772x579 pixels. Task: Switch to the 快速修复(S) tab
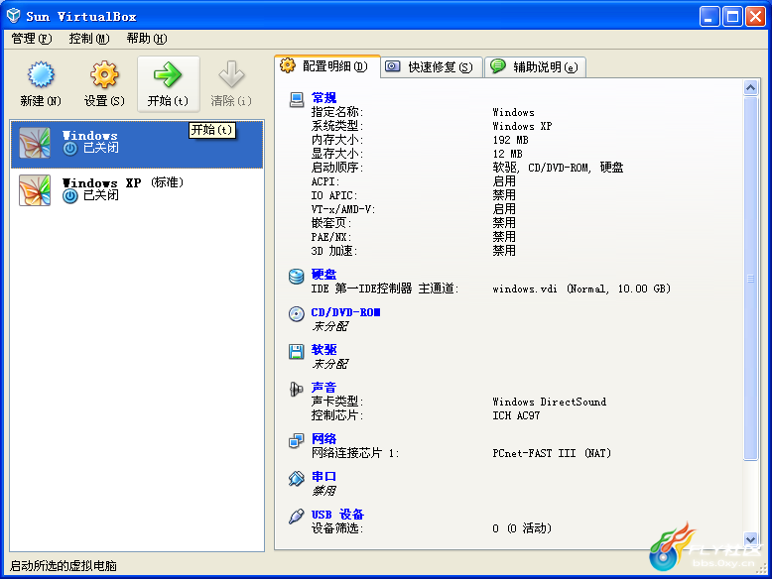(432, 66)
